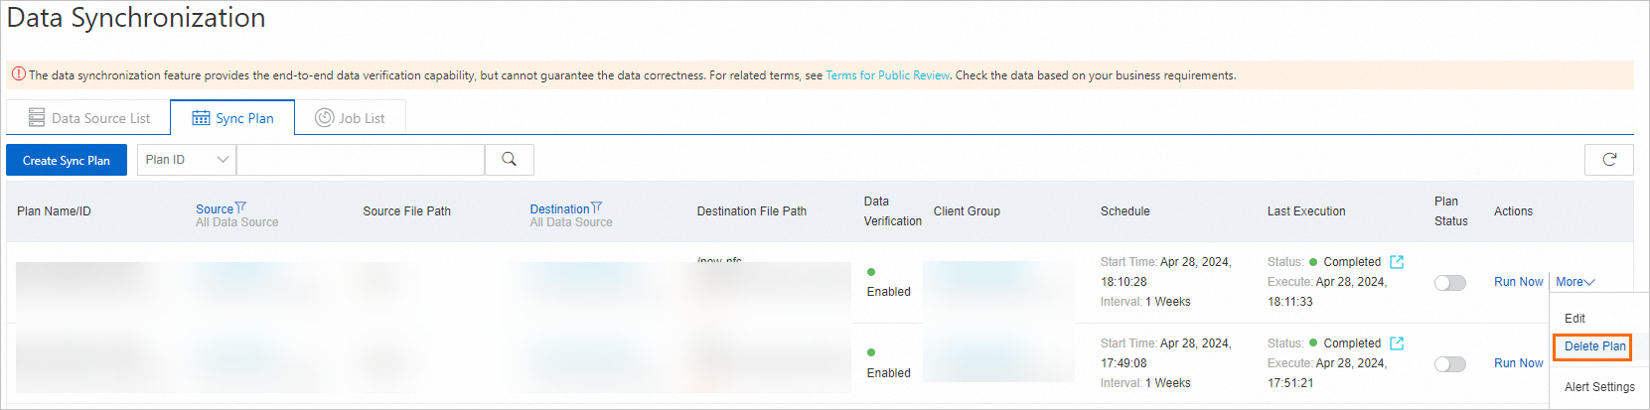
Task: Click the Source column header text
Action: pyautogui.click(x=215, y=209)
